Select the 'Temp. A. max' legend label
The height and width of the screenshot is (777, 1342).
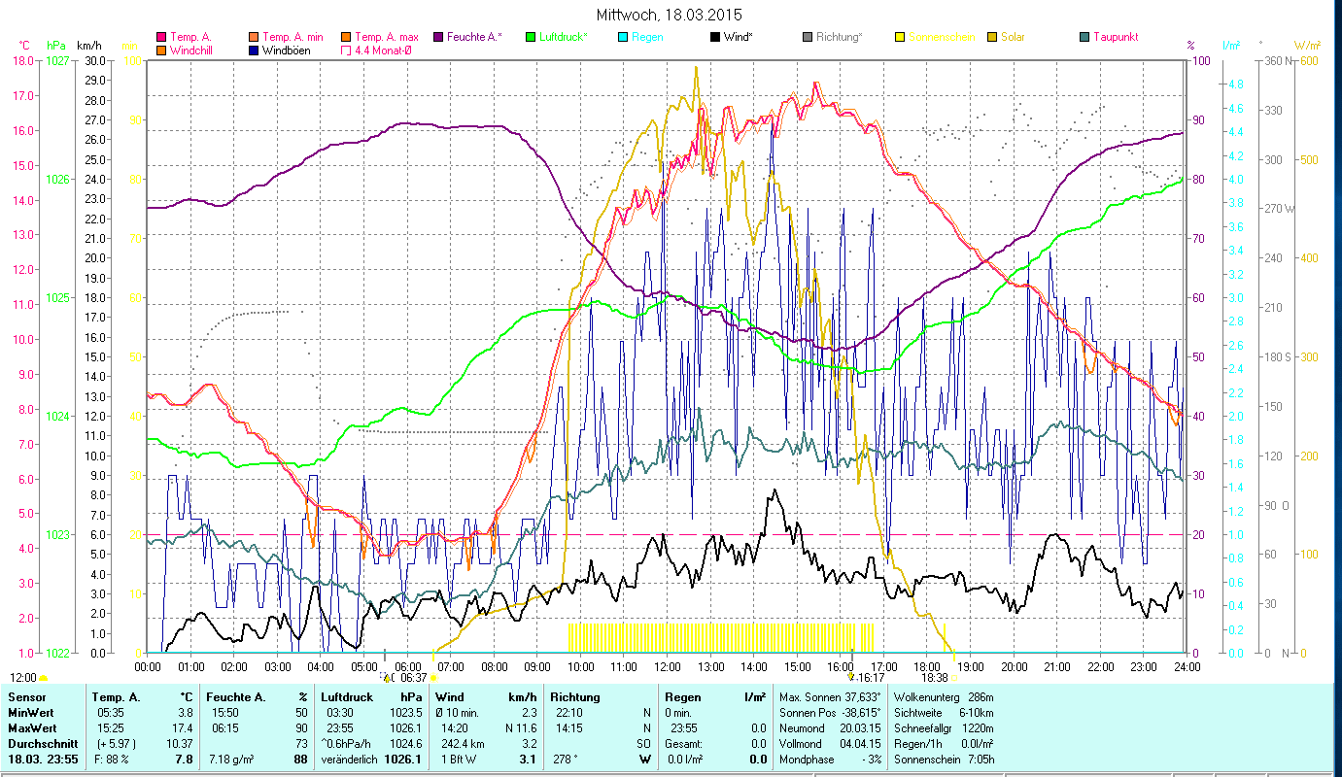coord(386,37)
